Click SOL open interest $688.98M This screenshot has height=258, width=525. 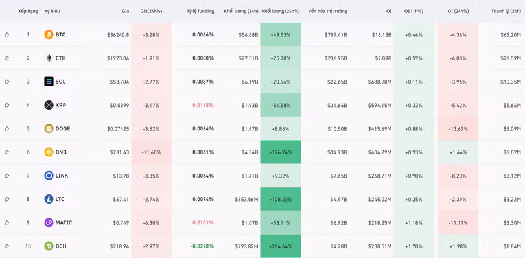tap(380, 82)
